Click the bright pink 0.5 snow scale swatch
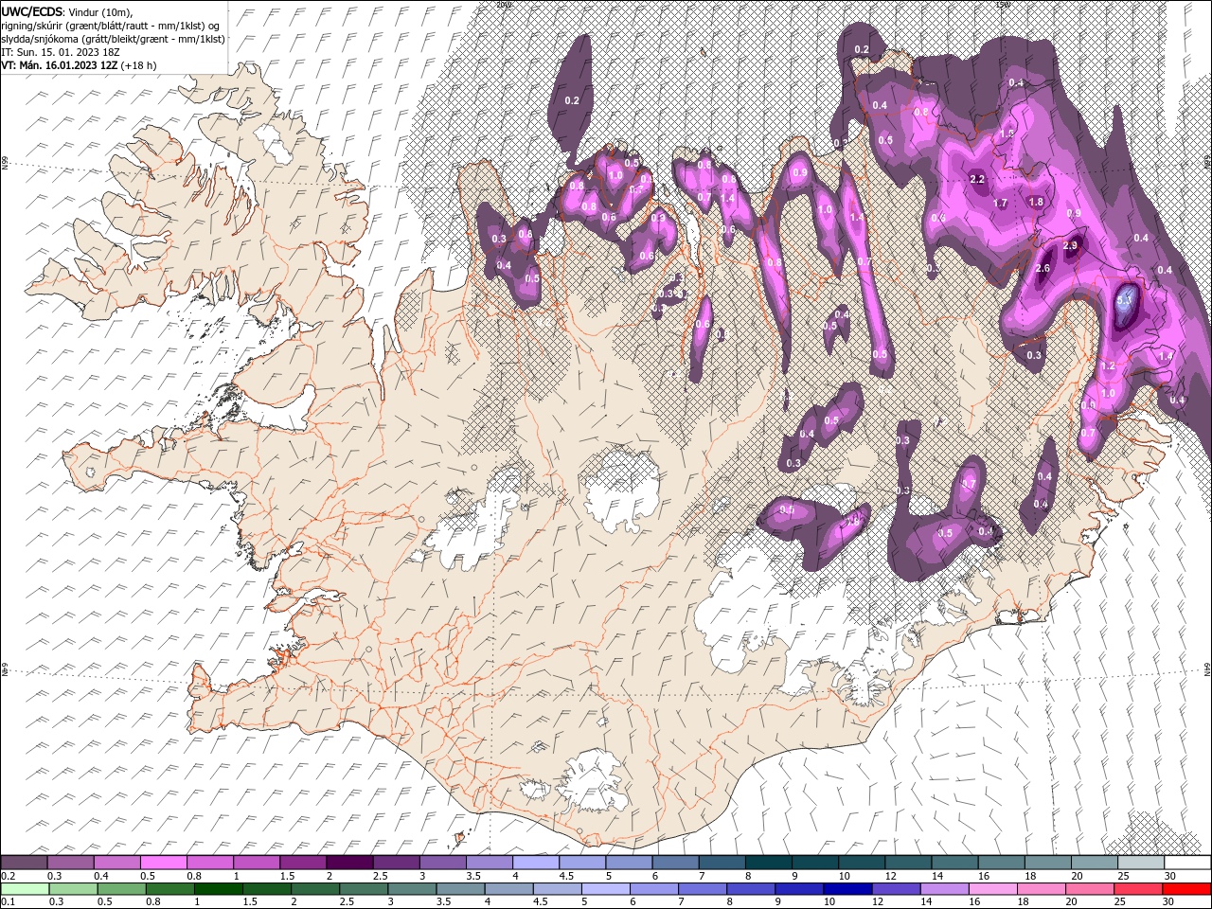The image size is (1212, 909). point(163,863)
